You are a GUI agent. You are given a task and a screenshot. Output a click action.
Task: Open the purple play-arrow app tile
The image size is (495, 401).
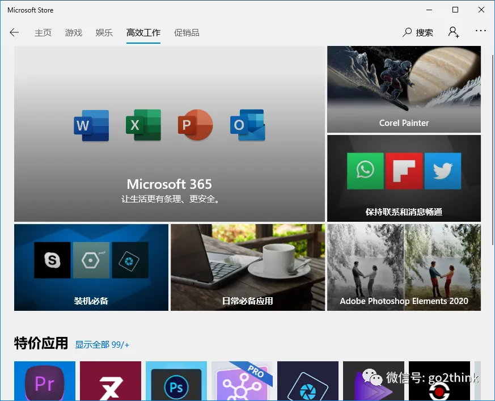pos(374,381)
